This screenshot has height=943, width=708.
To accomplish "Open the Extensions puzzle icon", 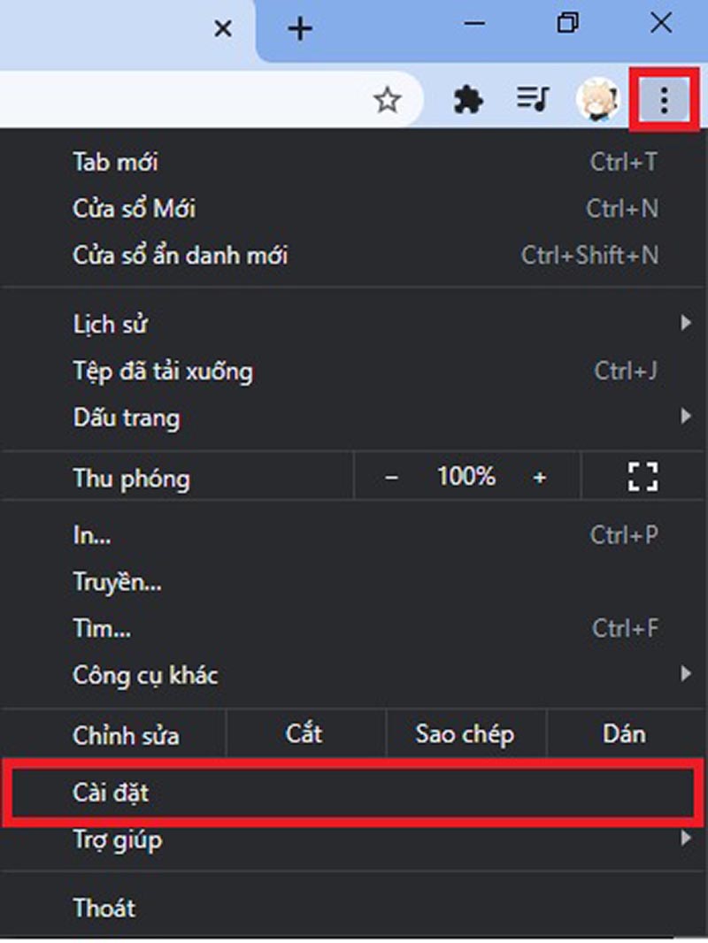I will tap(468, 99).
